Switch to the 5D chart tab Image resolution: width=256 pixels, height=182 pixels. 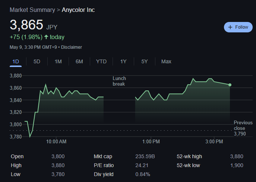[37, 61]
